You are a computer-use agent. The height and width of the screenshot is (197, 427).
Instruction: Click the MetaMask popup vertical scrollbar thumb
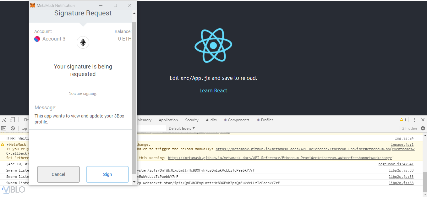134,97
